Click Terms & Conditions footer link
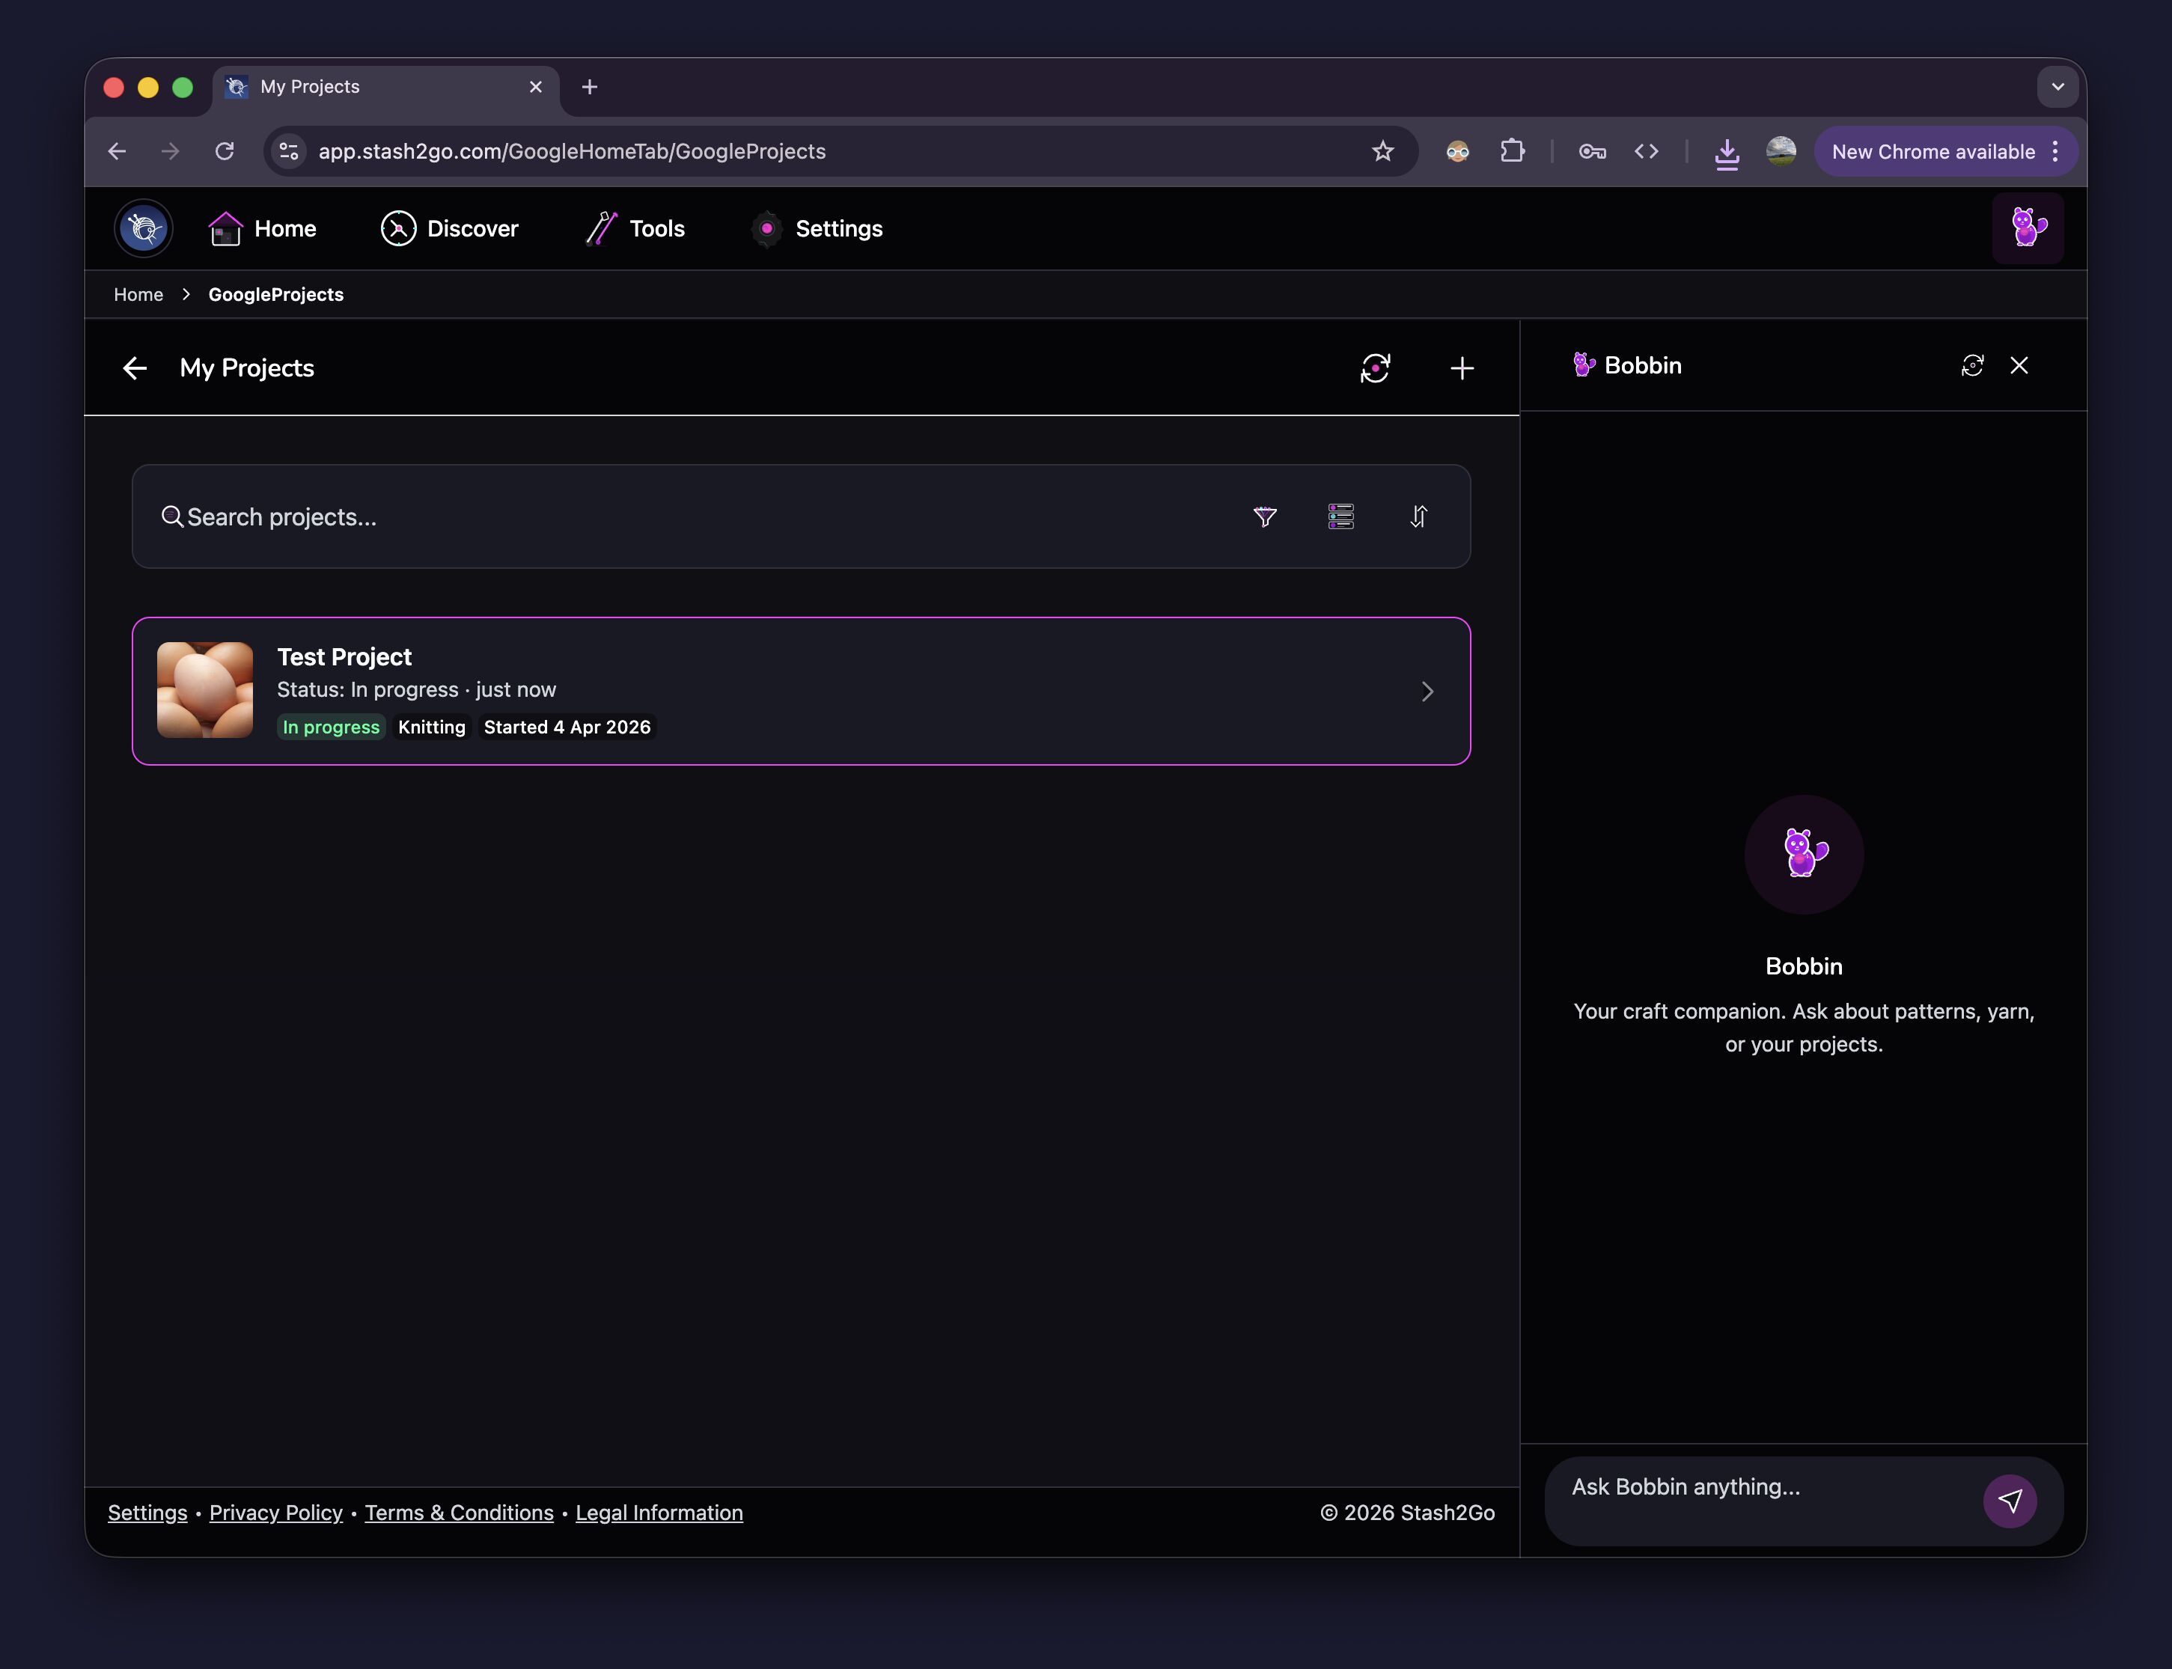 tap(459, 1513)
